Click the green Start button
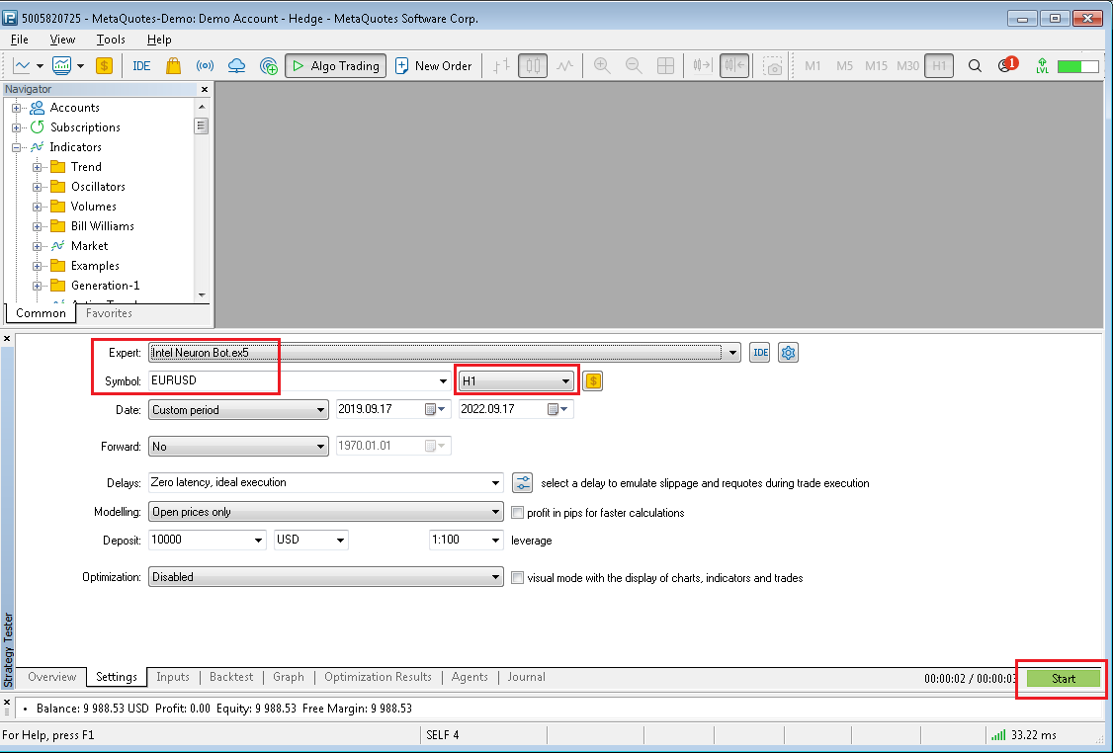Image resolution: width=1113 pixels, height=753 pixels. click(1064, 679)
